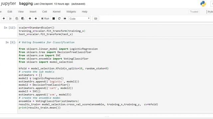Click the create the ensemble model comment
The width and height of the screenshot is (213, 119).
click(40, 98)
